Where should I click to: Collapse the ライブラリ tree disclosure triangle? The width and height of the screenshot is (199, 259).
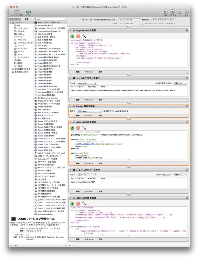point(10,23)
